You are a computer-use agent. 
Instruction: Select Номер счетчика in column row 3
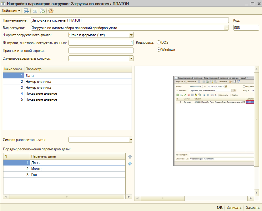67,88
